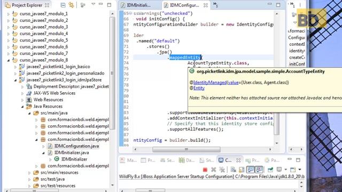Click the Java Resources folder icon

(29, 106)
